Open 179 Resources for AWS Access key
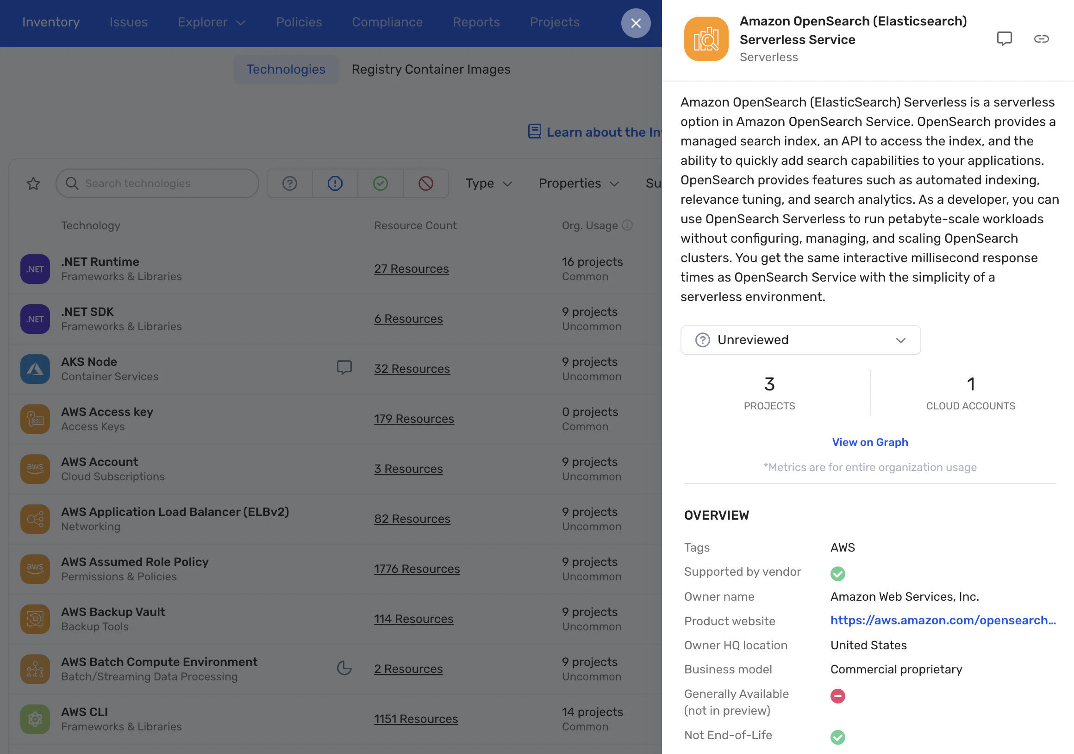Screen dimensions: 1074x754 (x=414, y=419)
